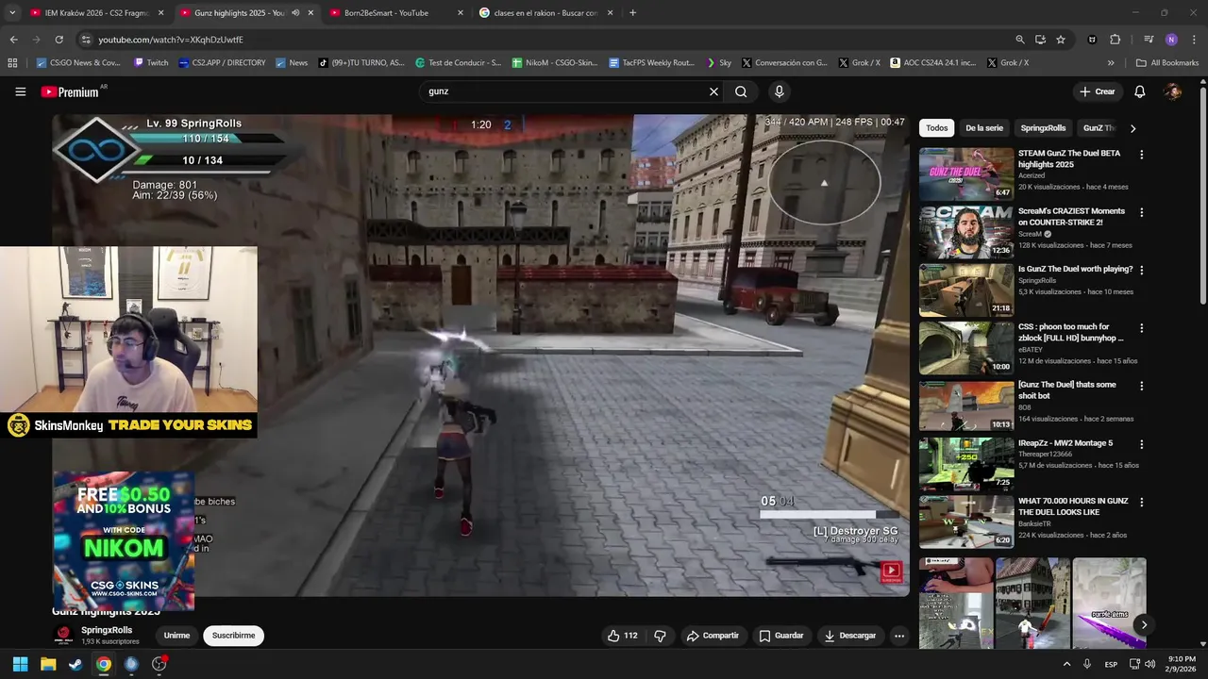Start voice search with microphone
The image size is (1208, 679).
[x=779, y=91]
